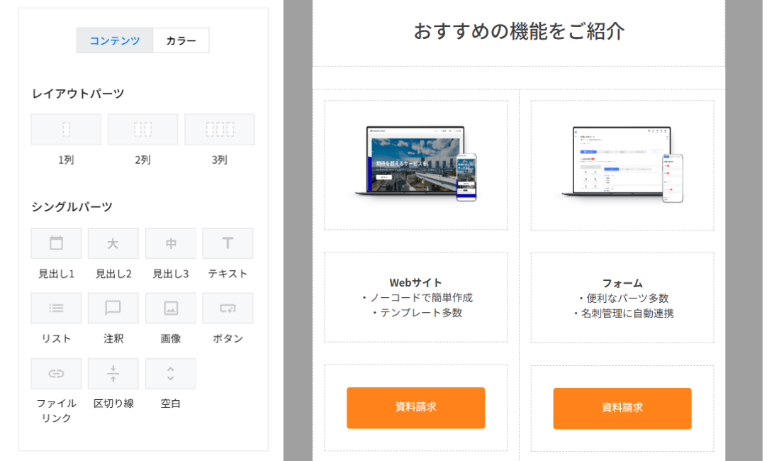Screen dimensions: 779x461
Task: Add the 画像 image part
Action: tap(170, 309)
